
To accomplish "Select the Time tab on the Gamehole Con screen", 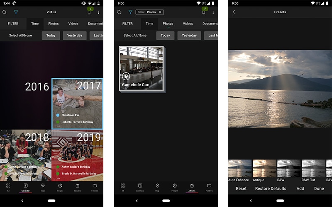I will point(149,24).
